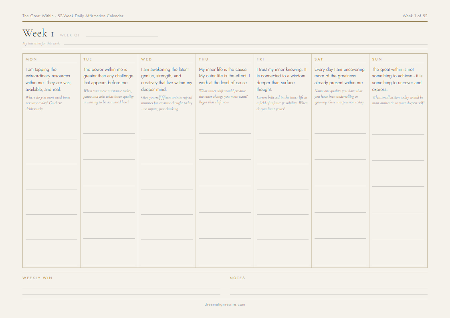Click the WED column header
The height and width of the screenshot is (318, 450).
pos(146,59)
